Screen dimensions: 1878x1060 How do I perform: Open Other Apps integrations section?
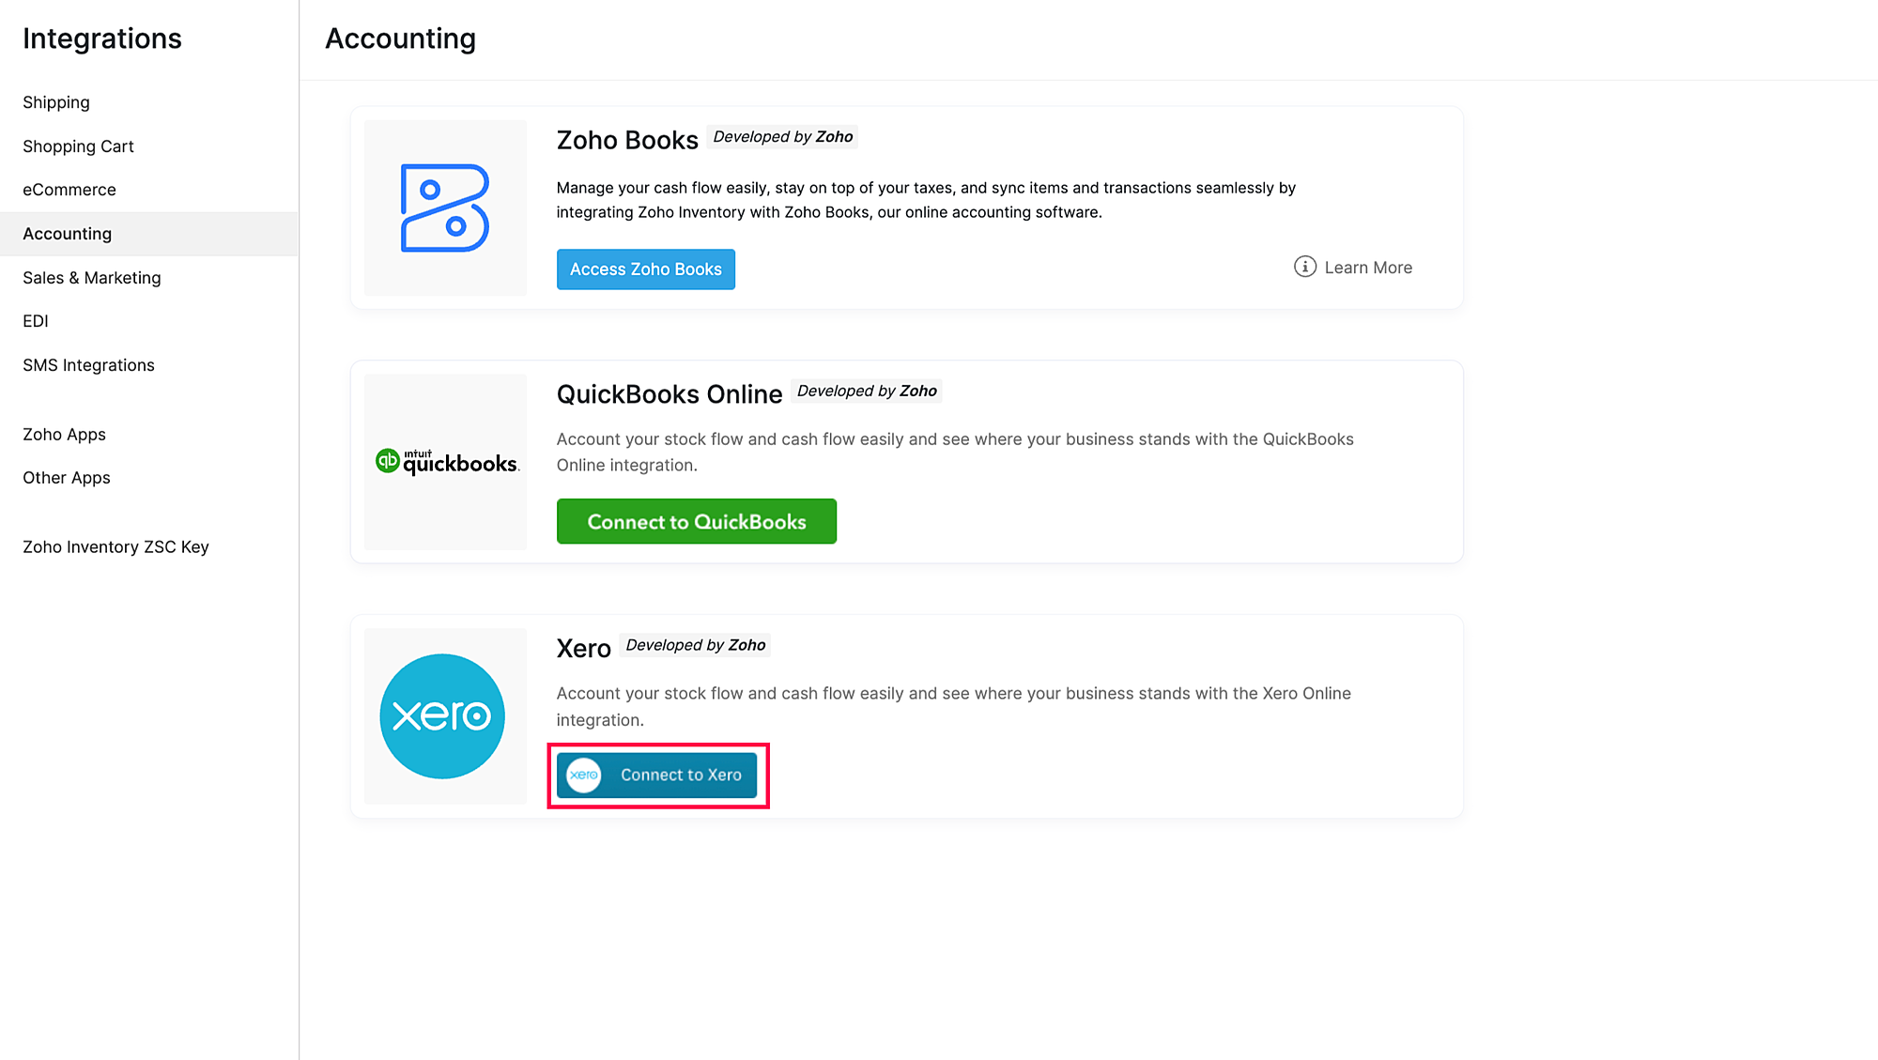coord(67,477)
